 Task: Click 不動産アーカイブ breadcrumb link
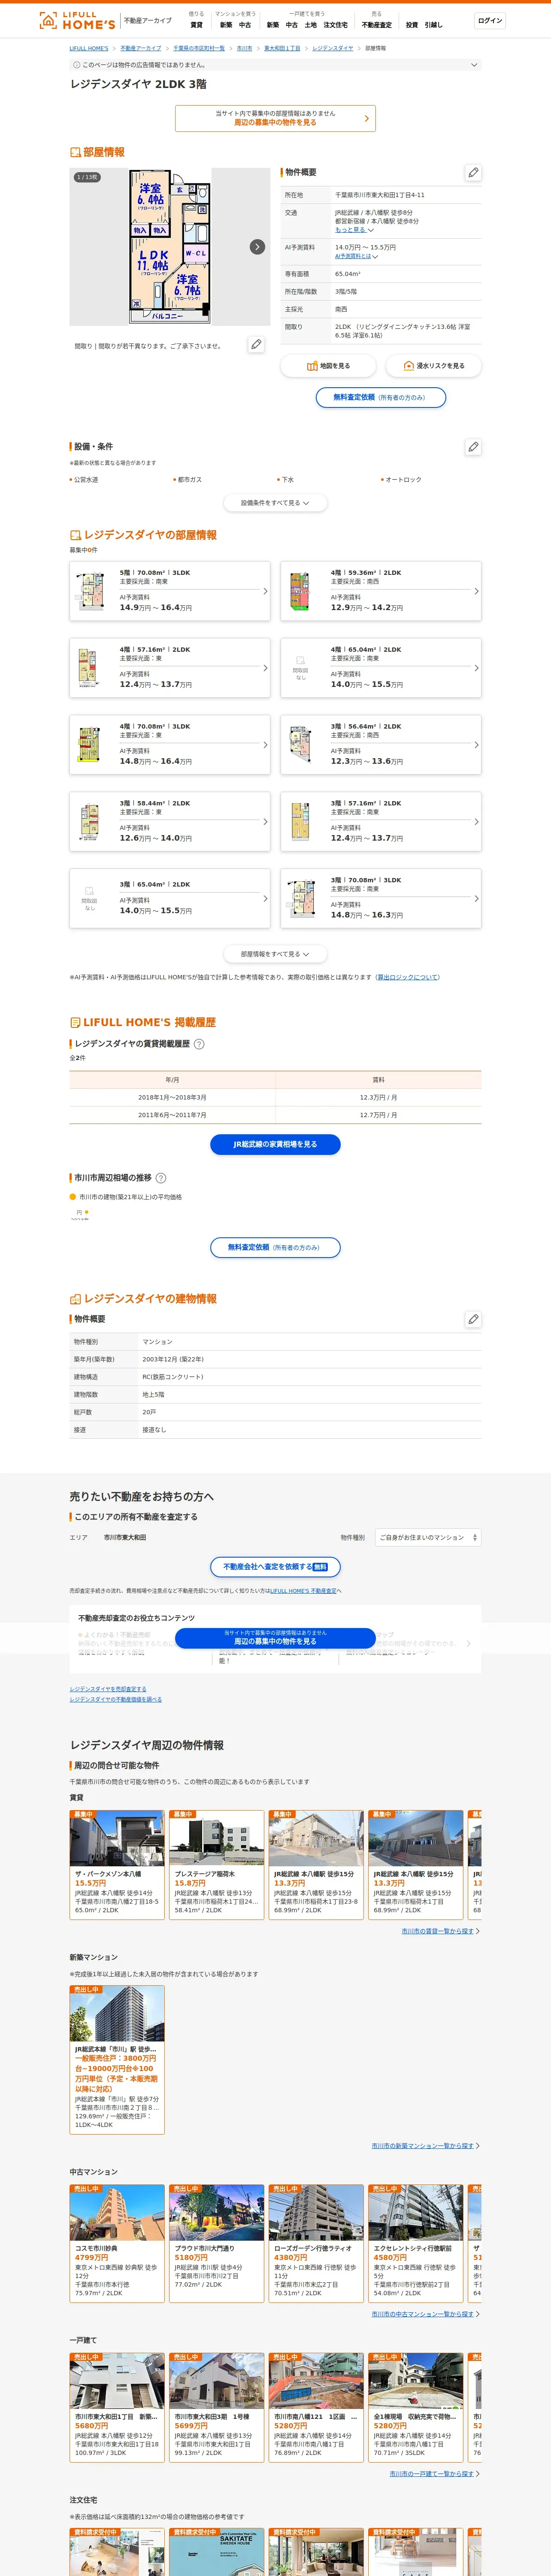(x=141, y=48)
